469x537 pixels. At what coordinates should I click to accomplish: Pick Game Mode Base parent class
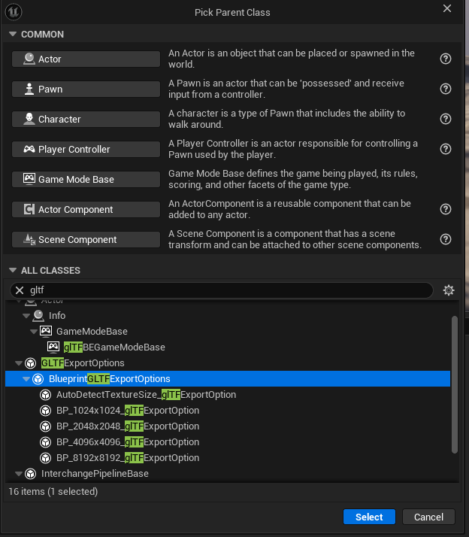click(86, 179)
